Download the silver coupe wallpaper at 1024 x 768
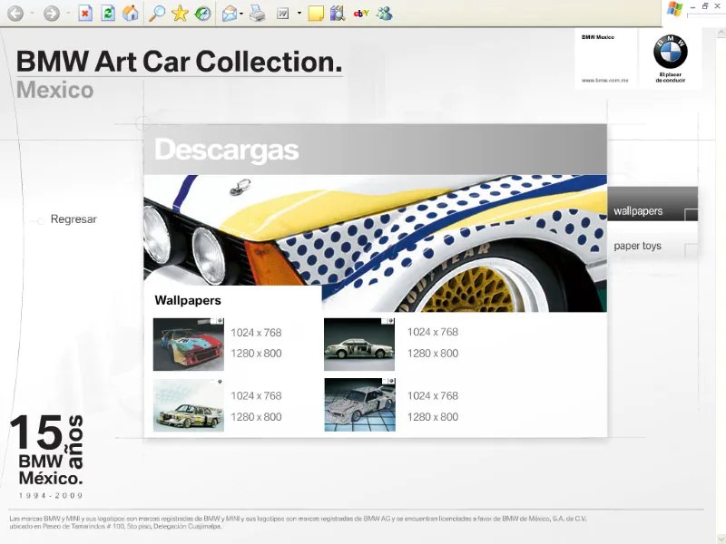 pyautogui.click(x=433, y=332)
